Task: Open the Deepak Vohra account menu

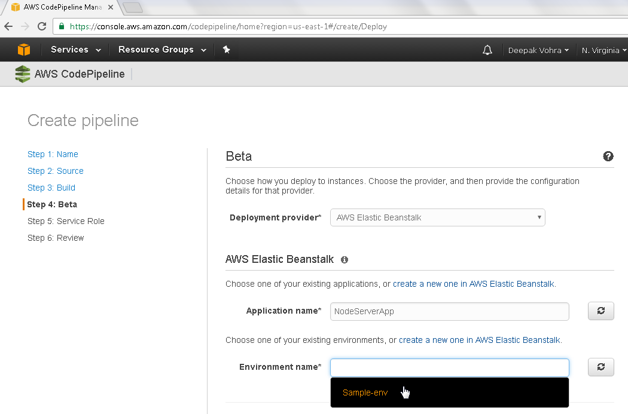Action: 538,50
